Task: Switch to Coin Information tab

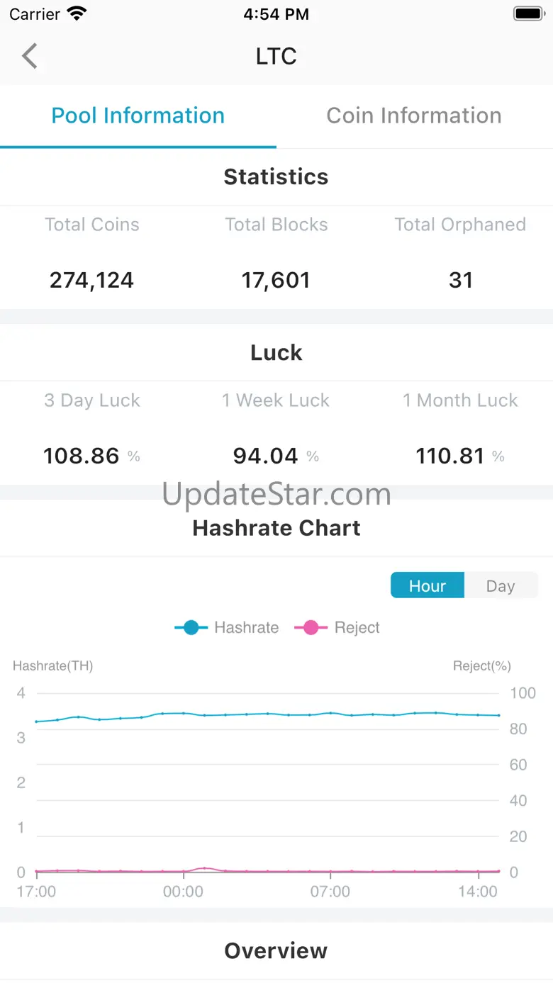Action: click(x=414, y=116)
